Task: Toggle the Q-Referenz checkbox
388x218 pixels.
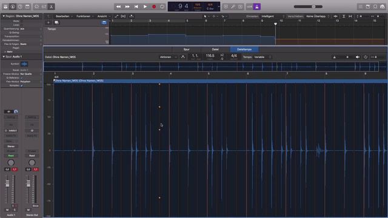Action: point(22,78)
